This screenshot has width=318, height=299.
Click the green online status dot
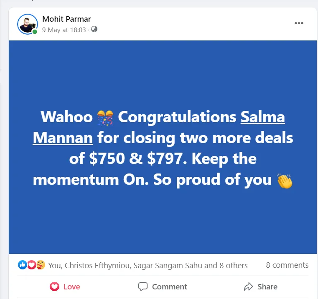coord(35,32)
